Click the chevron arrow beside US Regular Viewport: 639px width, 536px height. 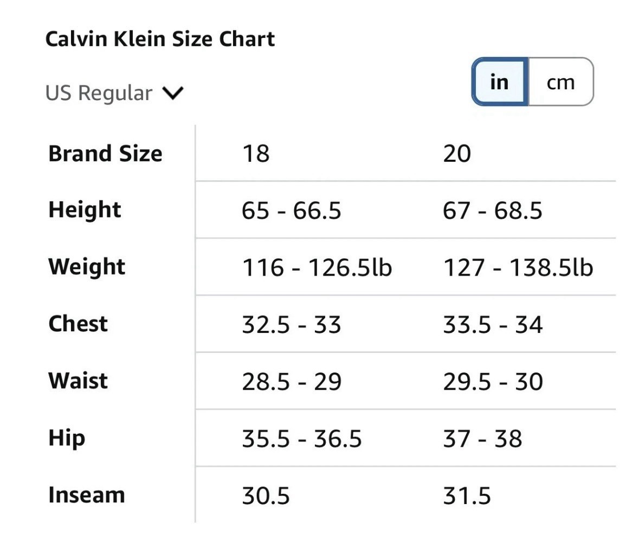[x=173, y=93]
